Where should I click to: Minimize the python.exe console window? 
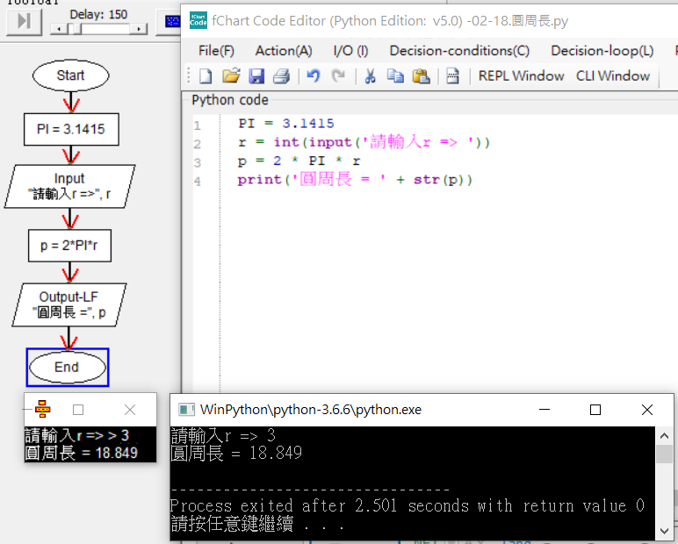pos(545,409)
